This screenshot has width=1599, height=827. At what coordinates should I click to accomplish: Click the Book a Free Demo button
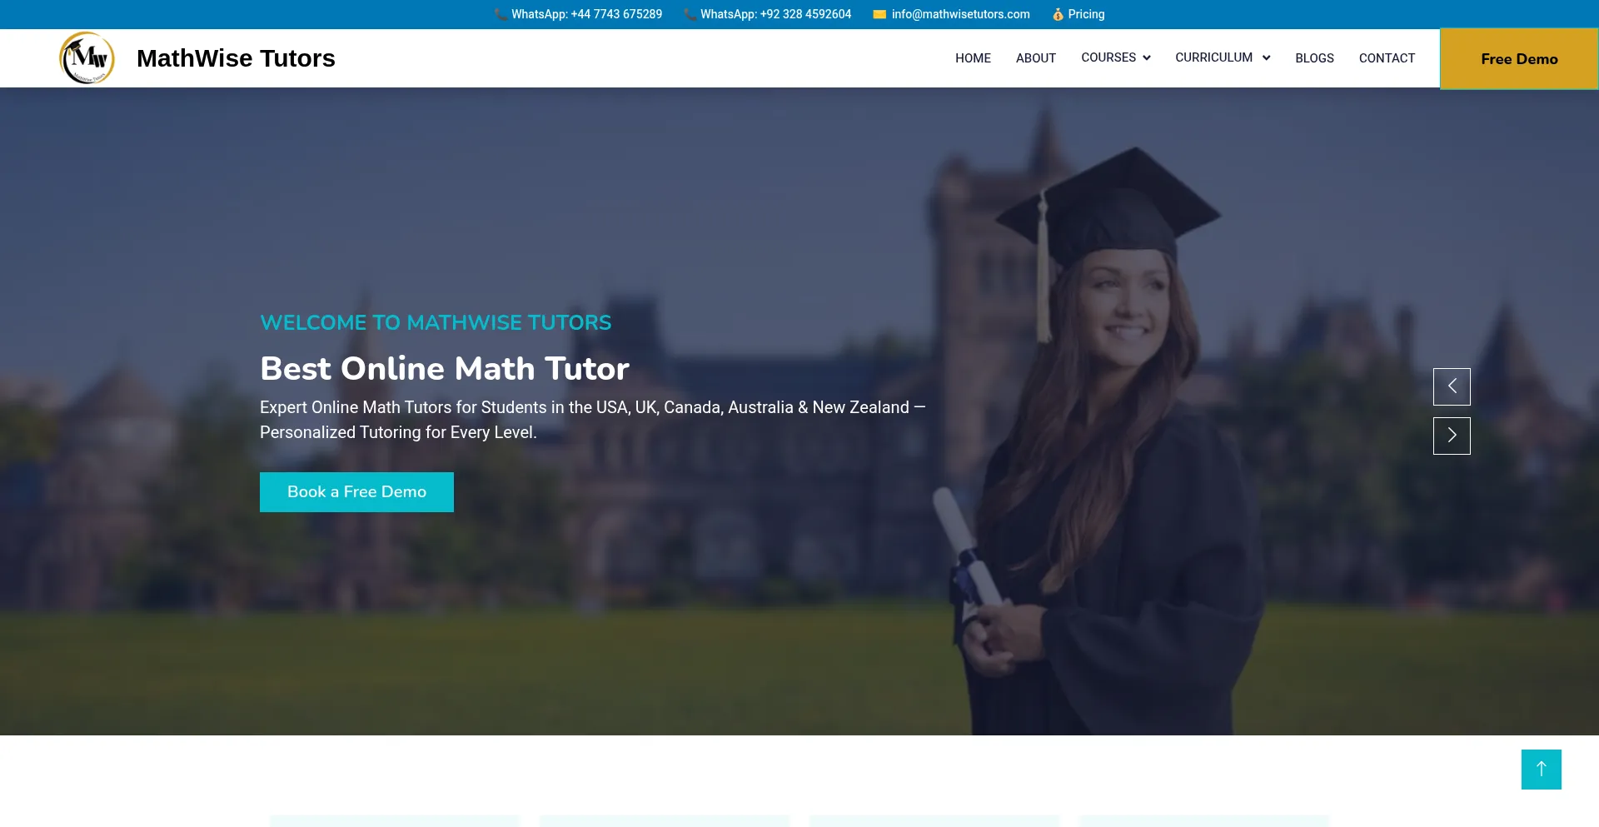356,492
